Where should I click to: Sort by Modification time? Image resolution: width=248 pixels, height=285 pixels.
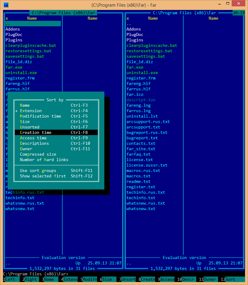56,116
